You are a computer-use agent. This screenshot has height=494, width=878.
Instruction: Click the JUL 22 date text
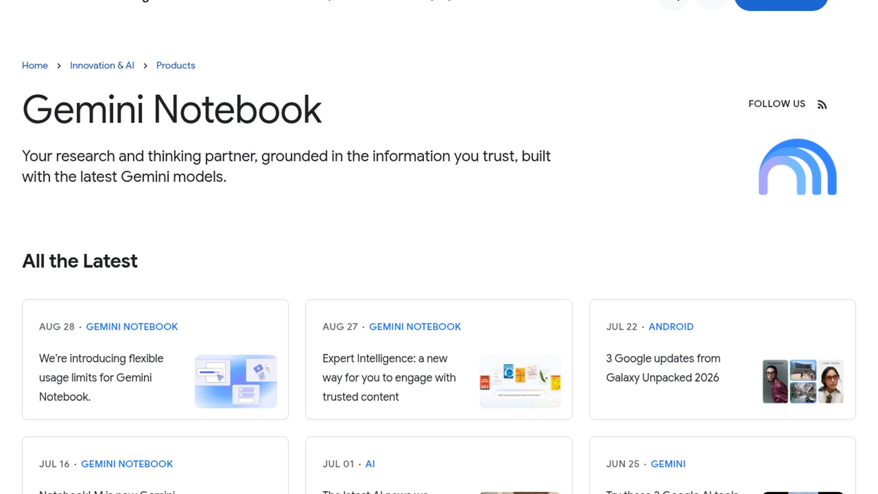(621, 327)
